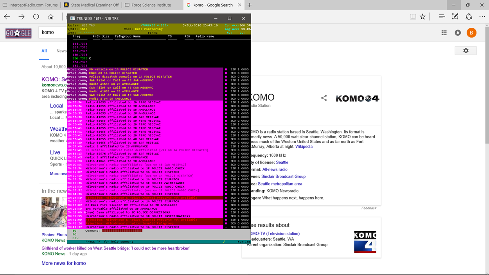Select the 862.7375 frequency row
This screenshot has height=275, width=489.
pos(80,66)
